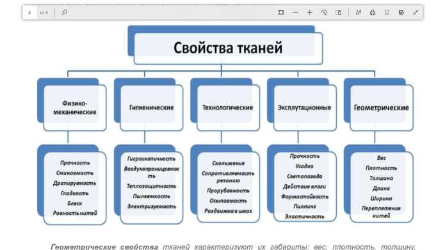Click the word 'Вес' in Геометрические list
This screenshot has width=445, height=250.
(382, 158)
